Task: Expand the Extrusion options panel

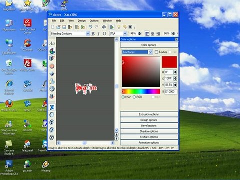Action: (x=149, y=114)
